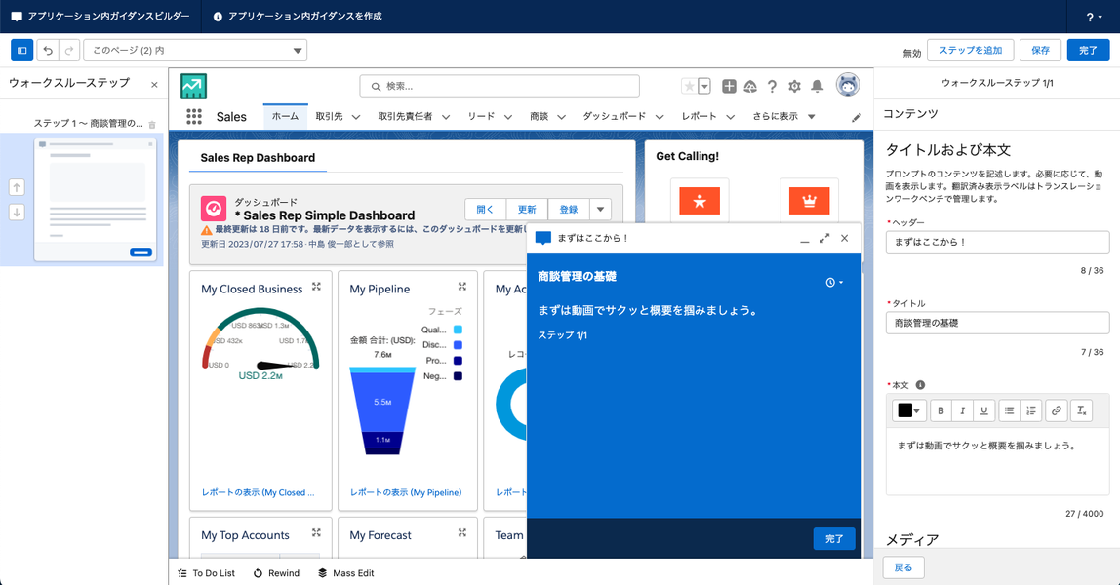This screenshot has width=1120, height=585.
Task: Click the user avatar icon
Action: [x=848, y=85]
